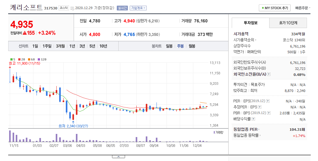The width and height of the screenshot is (318, 161).
Task: Click the 코스닥 market badge
Action: [64, 8]
